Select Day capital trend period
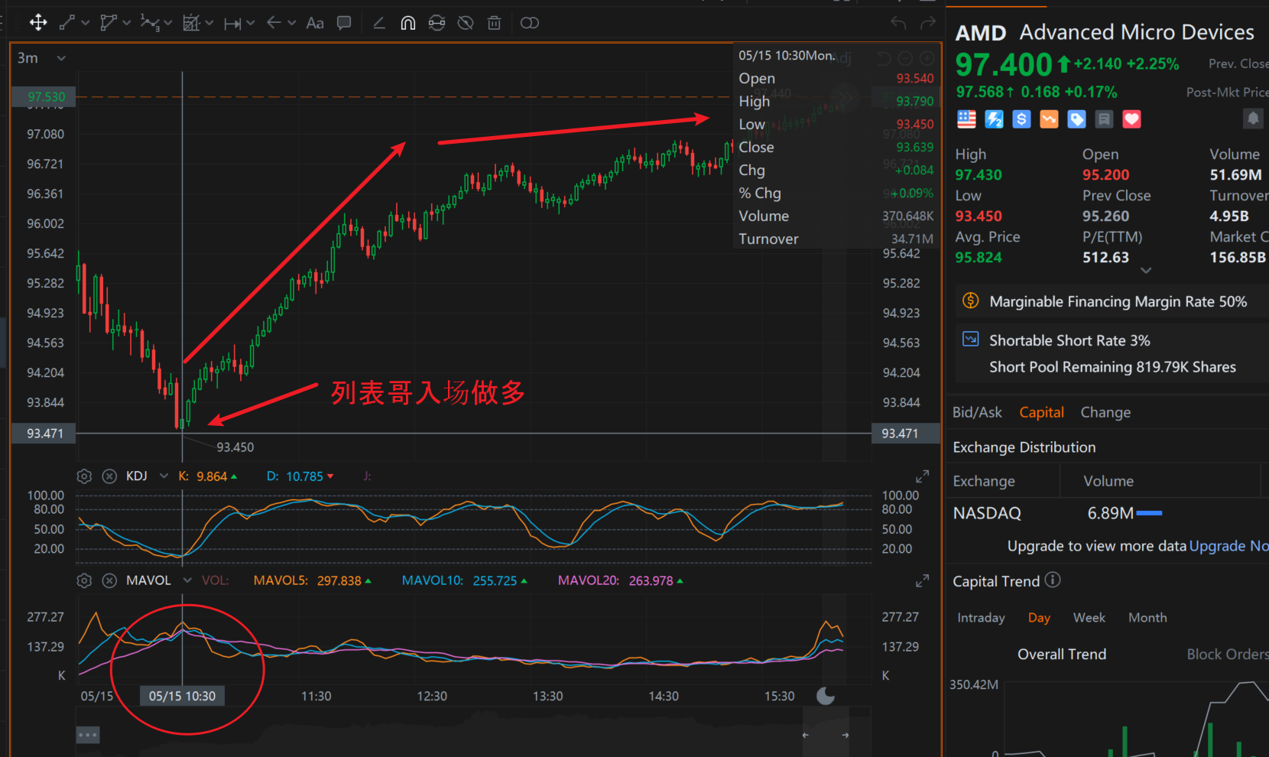 (x=1039, y=618)
